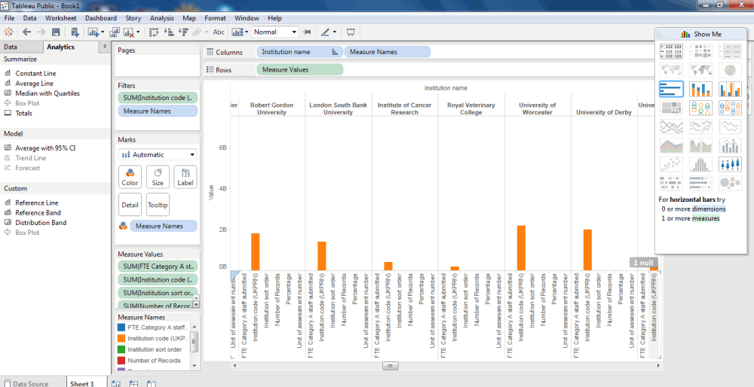This screenshot has height=387, width=754.
Task: Start presentation mode from toolbar
Action: click(x=351, y=32)
